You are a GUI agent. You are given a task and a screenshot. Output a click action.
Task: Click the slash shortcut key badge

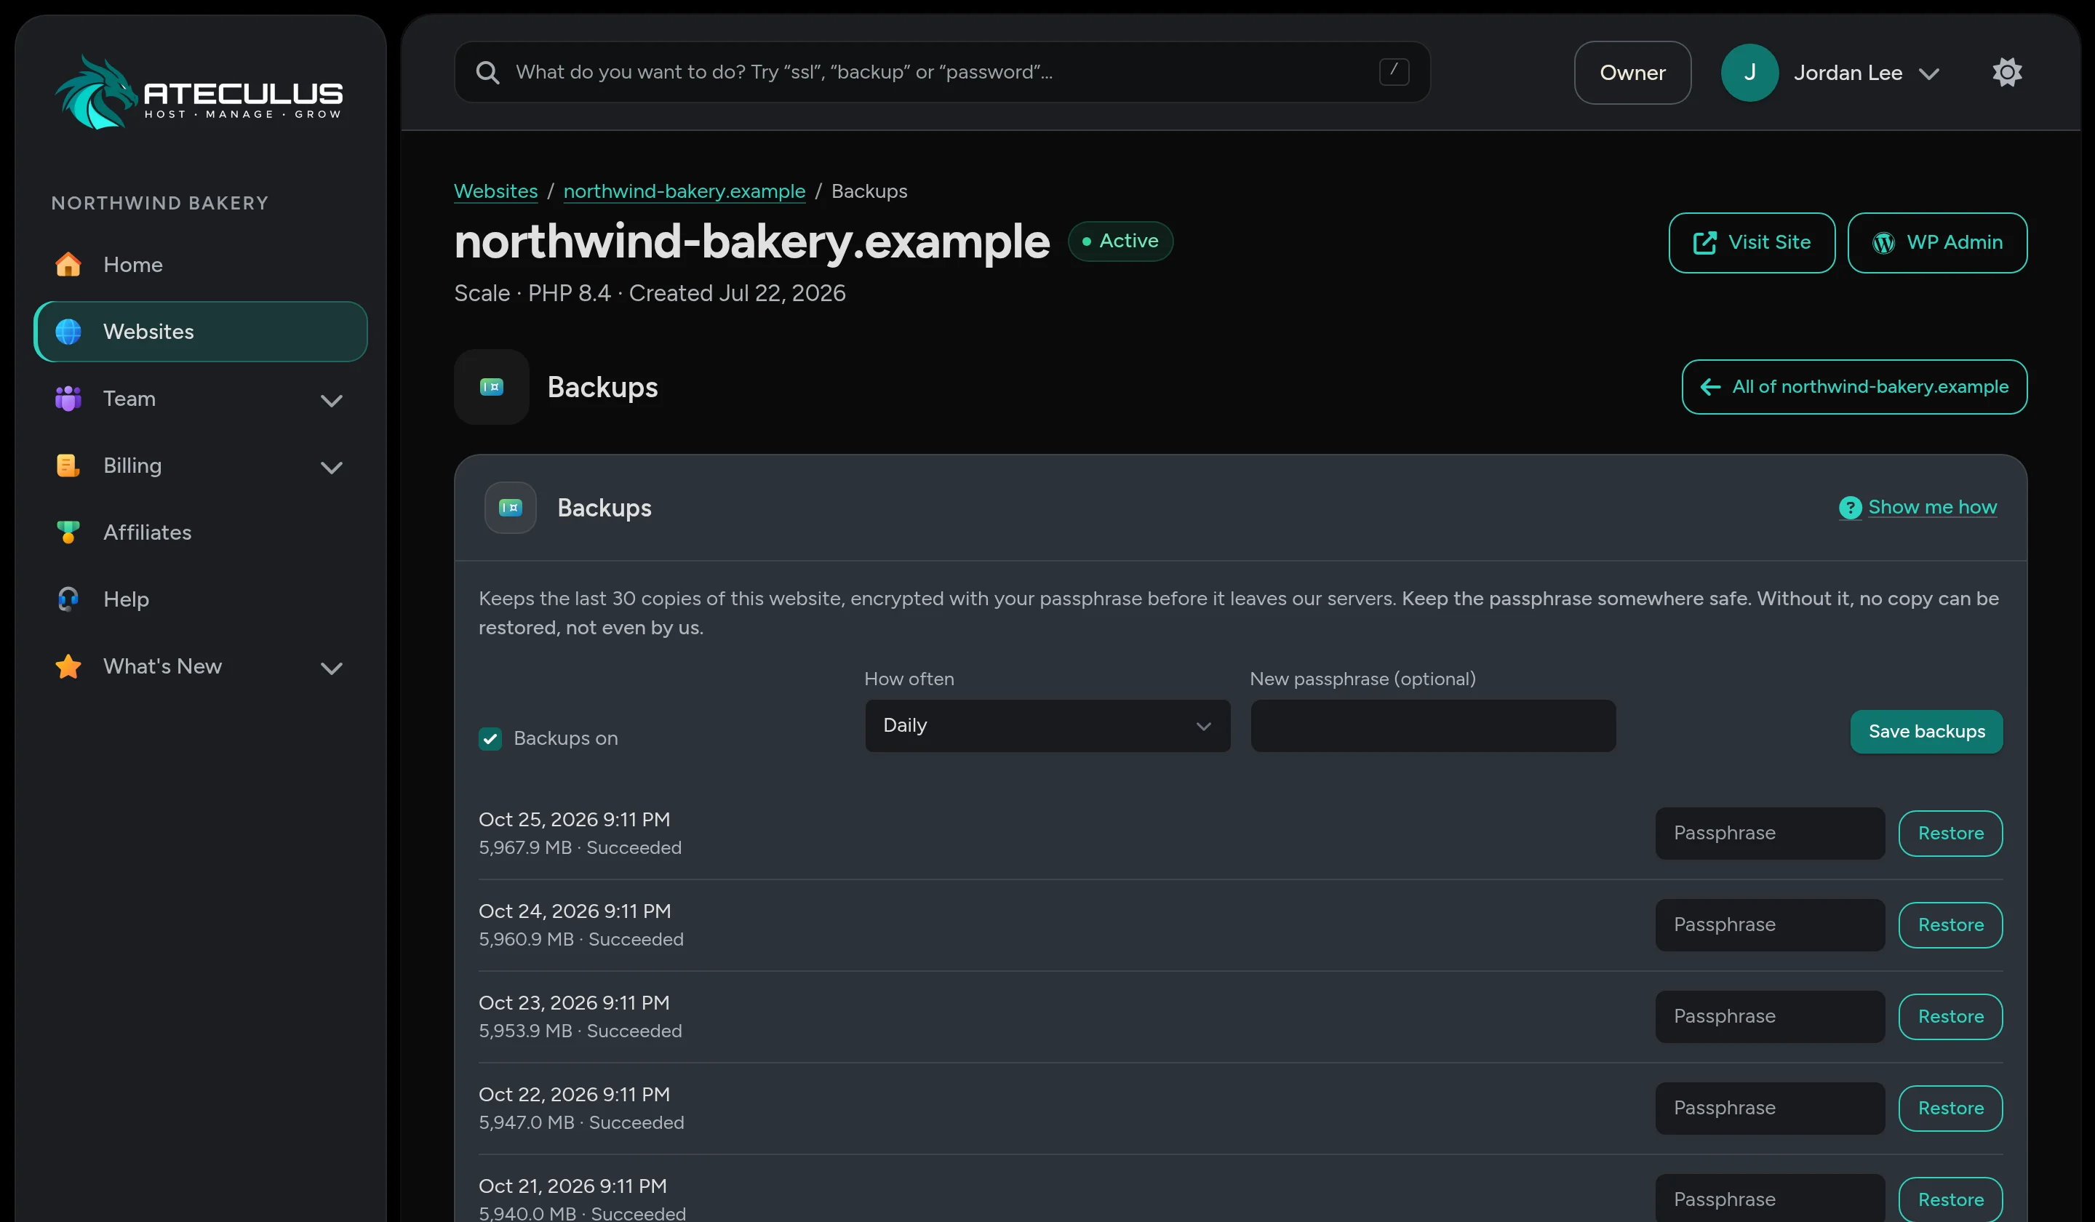point(1394,71)
